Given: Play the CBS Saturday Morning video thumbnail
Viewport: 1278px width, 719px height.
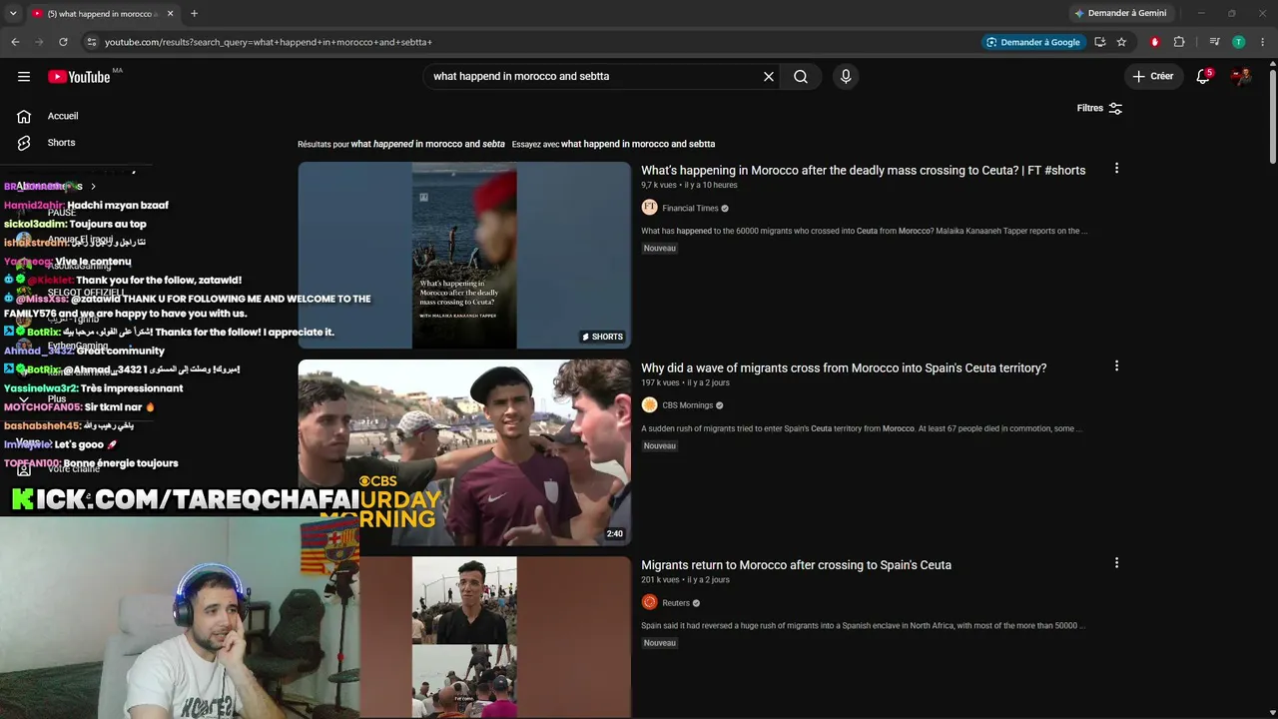Looking at the screenshot, I should pyautogui.click(x=464, y=452).
